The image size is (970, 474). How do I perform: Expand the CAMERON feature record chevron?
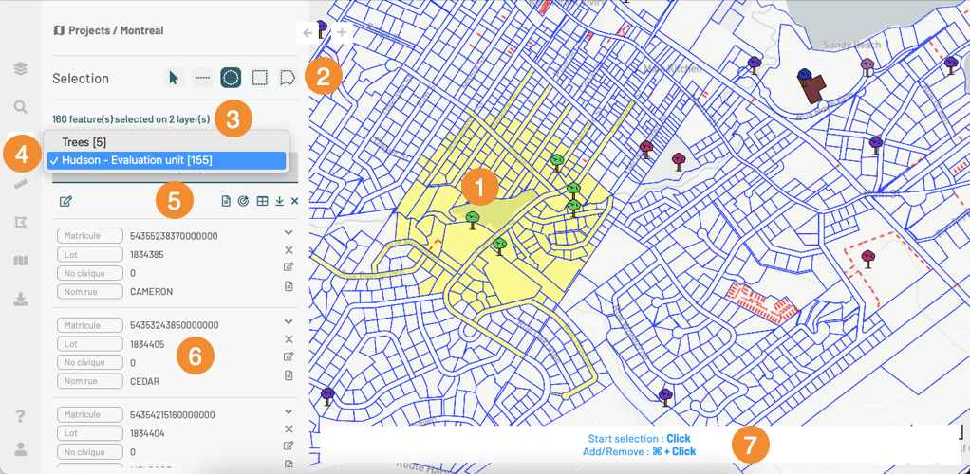[x=289, y=233]
